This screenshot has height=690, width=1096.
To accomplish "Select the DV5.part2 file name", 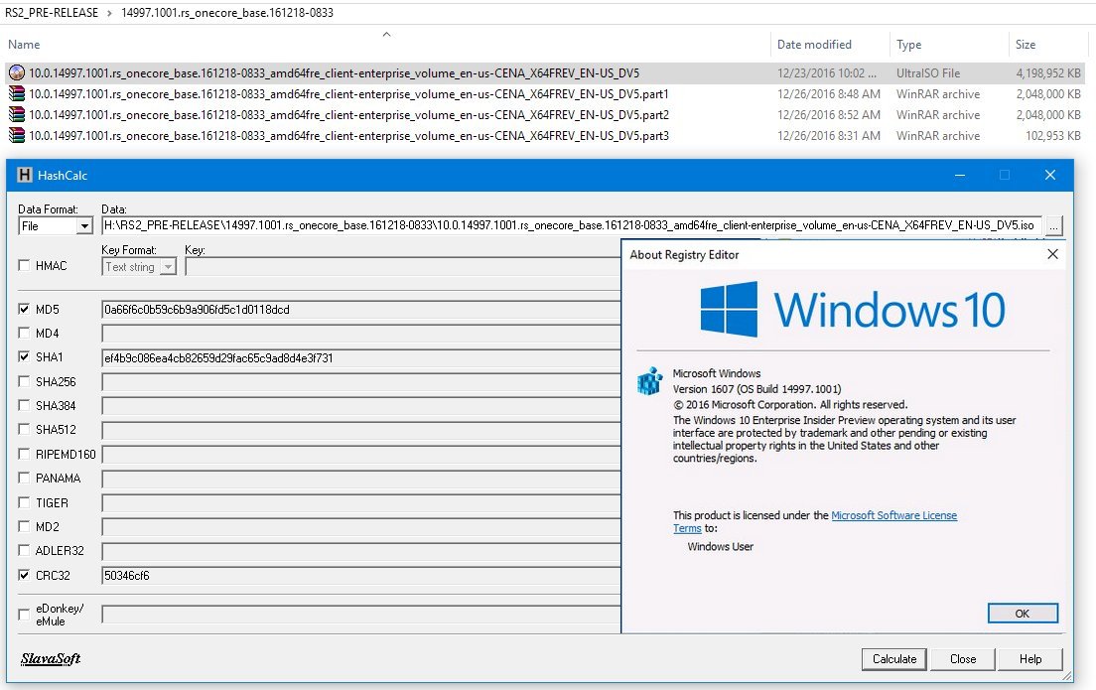I will (348, 114).
